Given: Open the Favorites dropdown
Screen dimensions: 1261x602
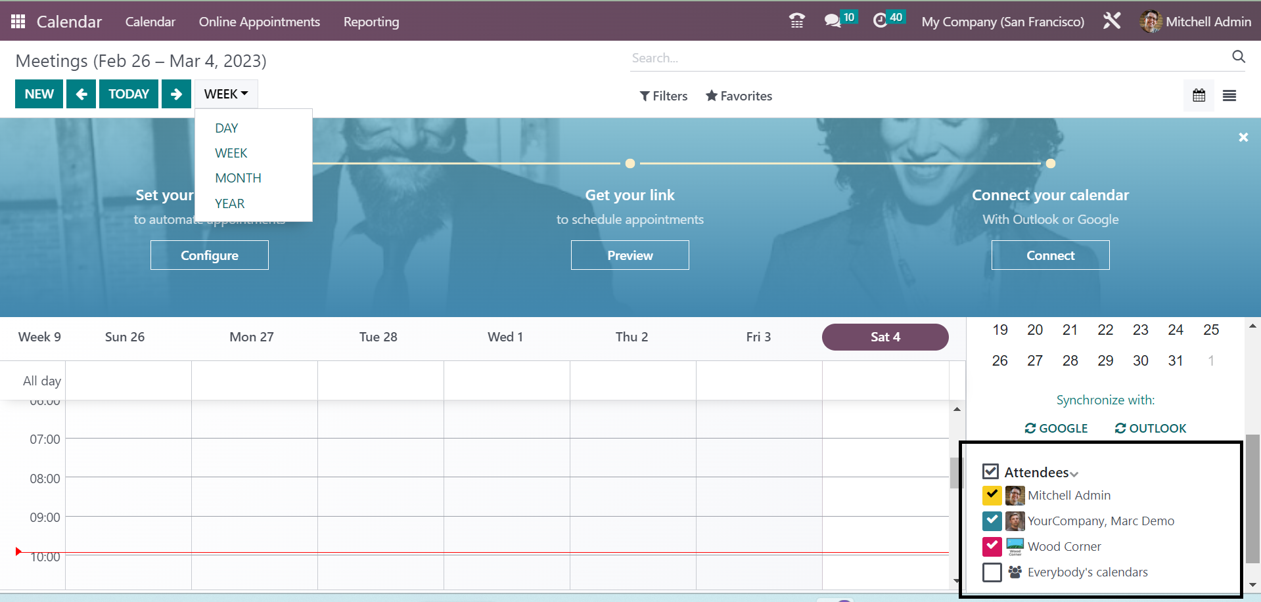Looking at the screenshot, I should (x=739, y=96).
